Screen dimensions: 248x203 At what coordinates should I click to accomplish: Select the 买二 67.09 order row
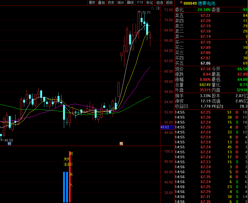[x=211, y=47]
